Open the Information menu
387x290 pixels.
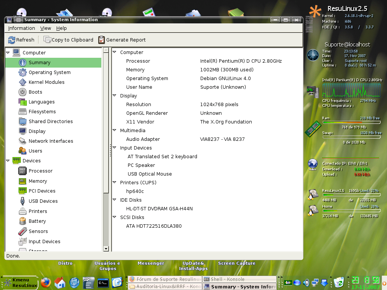(22, 28)
